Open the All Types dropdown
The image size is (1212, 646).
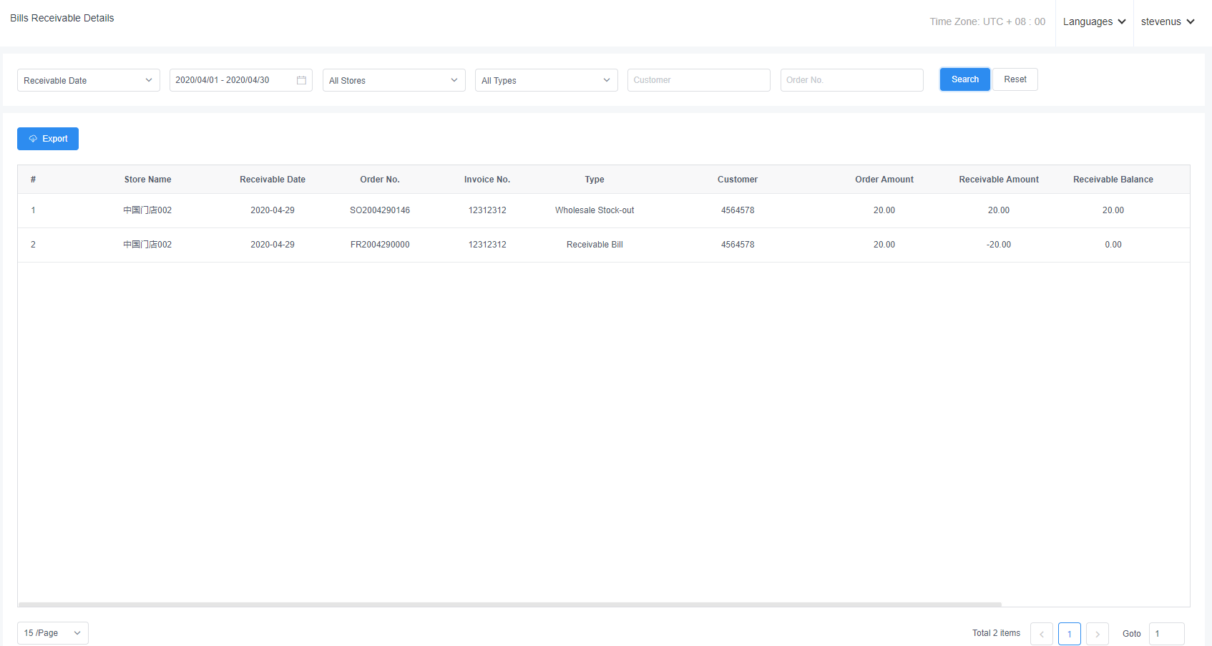(x=546, y=80)
